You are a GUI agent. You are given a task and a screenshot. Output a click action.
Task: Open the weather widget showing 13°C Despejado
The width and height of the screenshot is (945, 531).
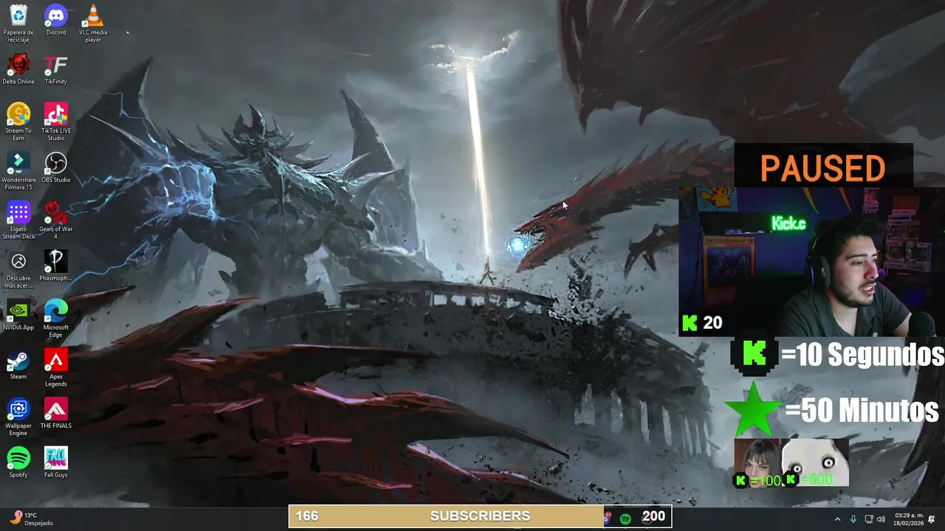[32, 518]
